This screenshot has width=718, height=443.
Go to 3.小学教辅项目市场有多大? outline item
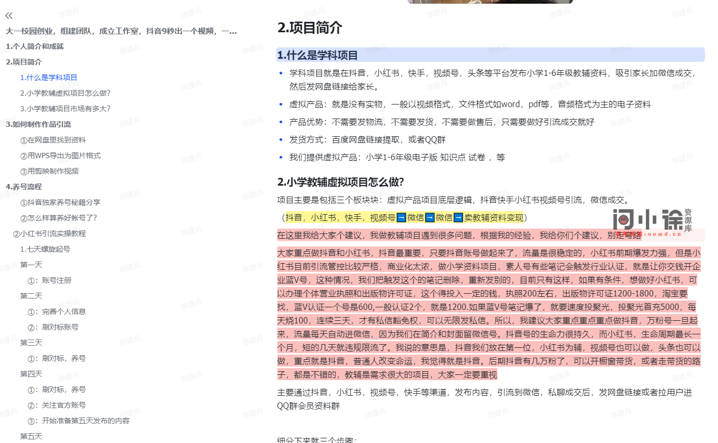66,109
